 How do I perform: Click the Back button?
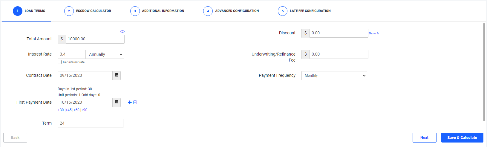point(15,138)
